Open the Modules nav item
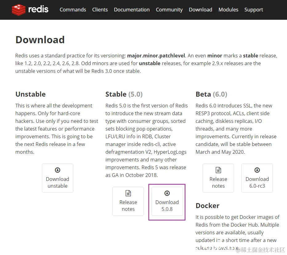 coord(228,10)
